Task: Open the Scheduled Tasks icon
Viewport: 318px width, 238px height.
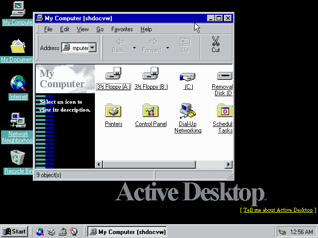Action: (x=225, y=111)
